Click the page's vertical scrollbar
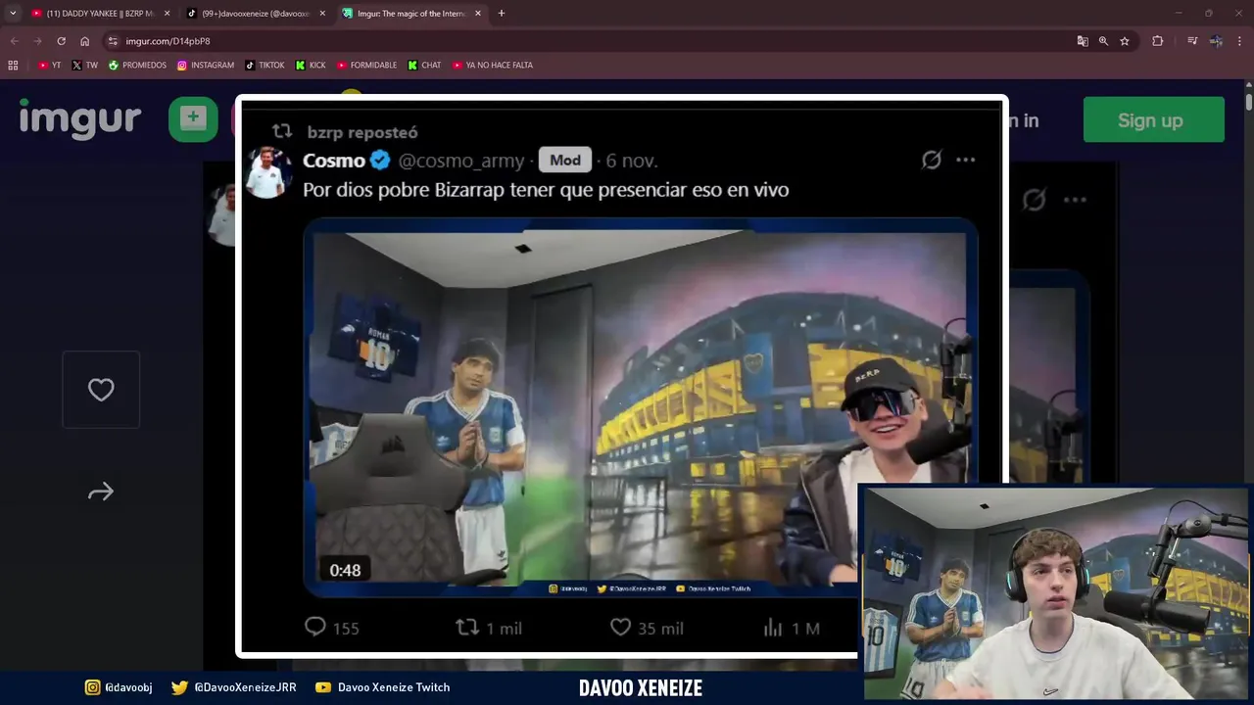The width and height of the screenshot is (1254, 705). click(x=1249, y=103)
